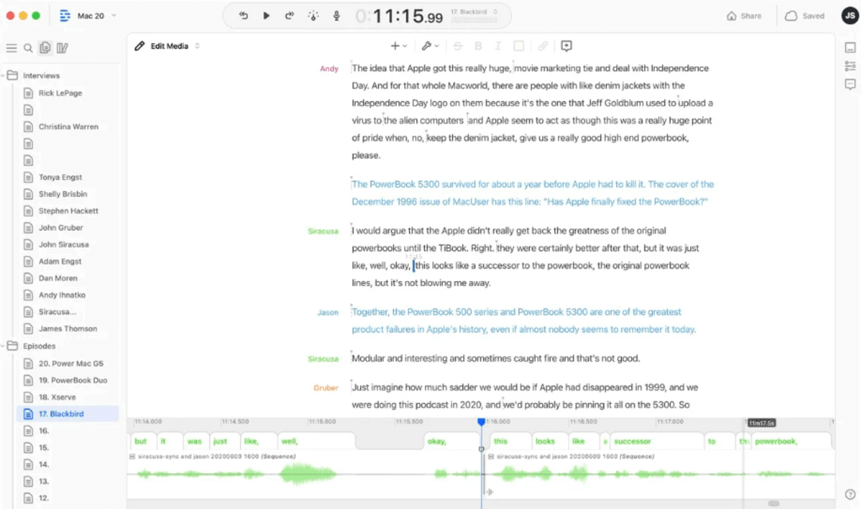Open the Christina Warren interview
861x509 pixels.
pyautogui.click(x=68, y=127)
